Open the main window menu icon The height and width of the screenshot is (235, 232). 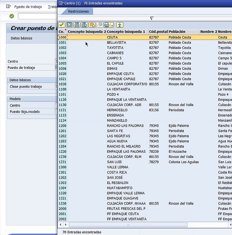click(x=8, y=7)
